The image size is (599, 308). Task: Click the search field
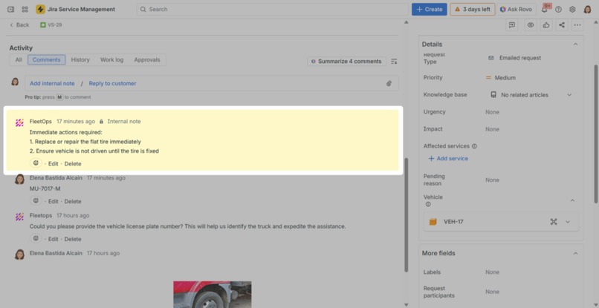(x=273, y=9)
